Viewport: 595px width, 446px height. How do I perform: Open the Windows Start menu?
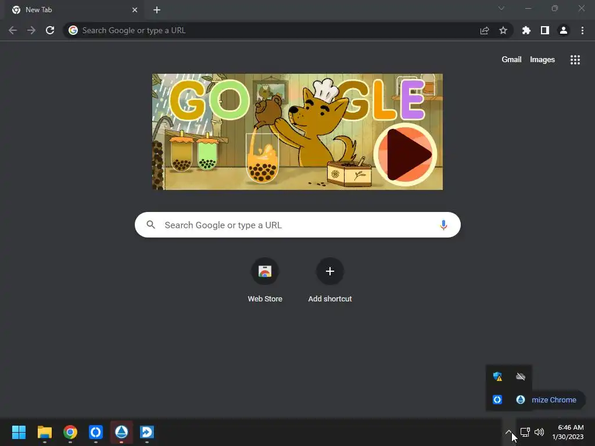(x=19, y=432)
